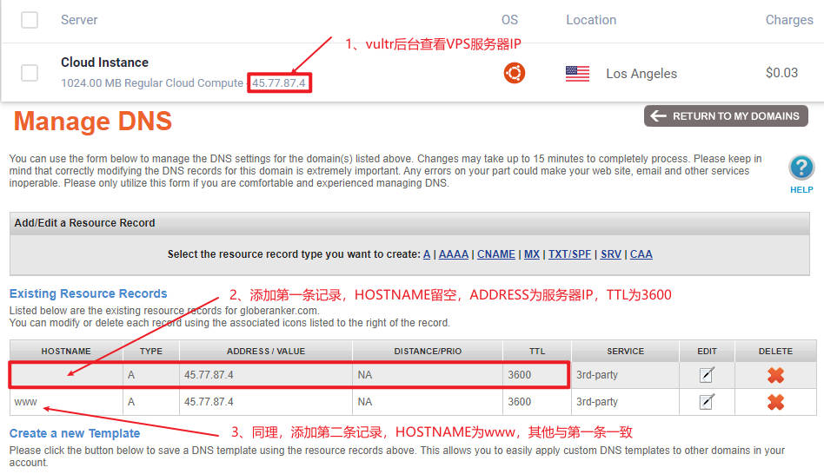824x474 pixels.
Task: Click the edit icon for the blank hostname record
Action: pos(707,375)
